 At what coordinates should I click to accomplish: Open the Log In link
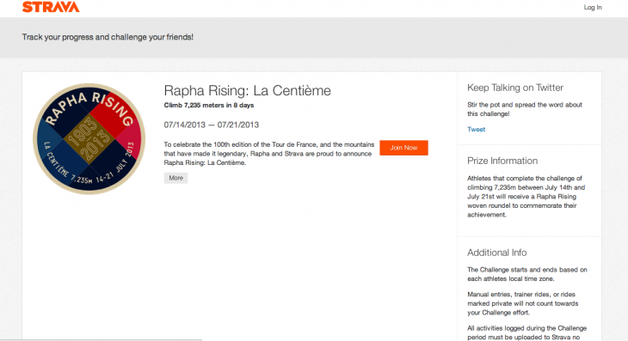(593, 7)
